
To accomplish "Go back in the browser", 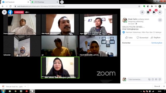I will click(3, 6).
